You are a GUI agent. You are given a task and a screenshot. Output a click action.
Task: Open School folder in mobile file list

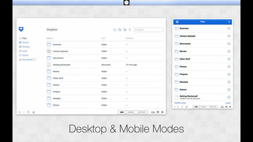[x=203, y=90]
